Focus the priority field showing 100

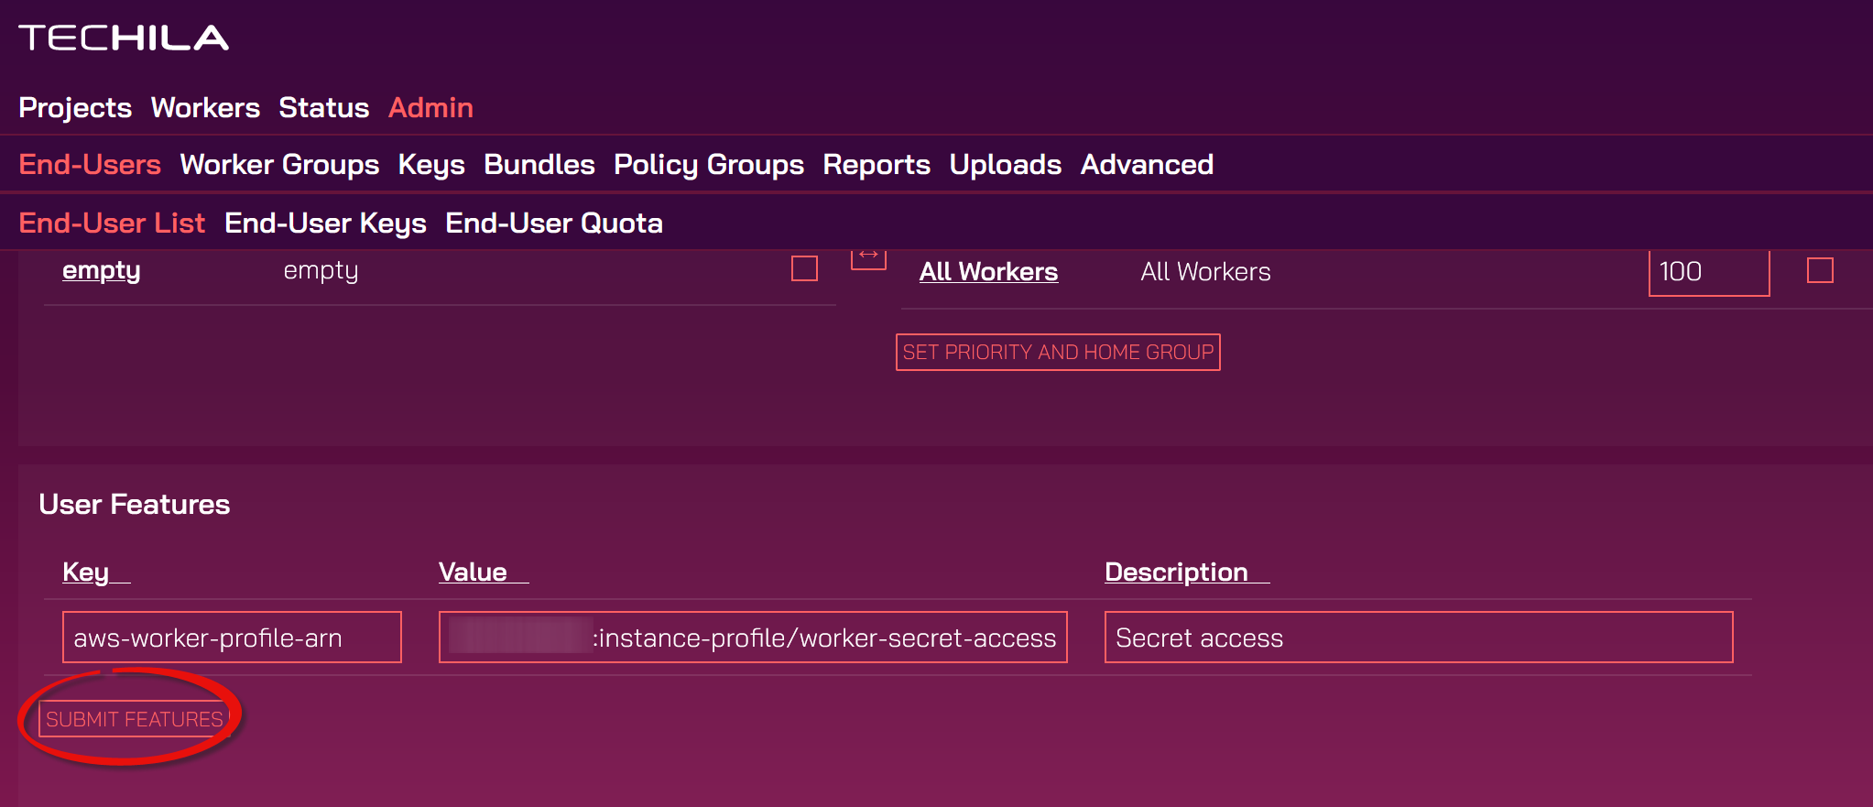[x=1707, y=272]
